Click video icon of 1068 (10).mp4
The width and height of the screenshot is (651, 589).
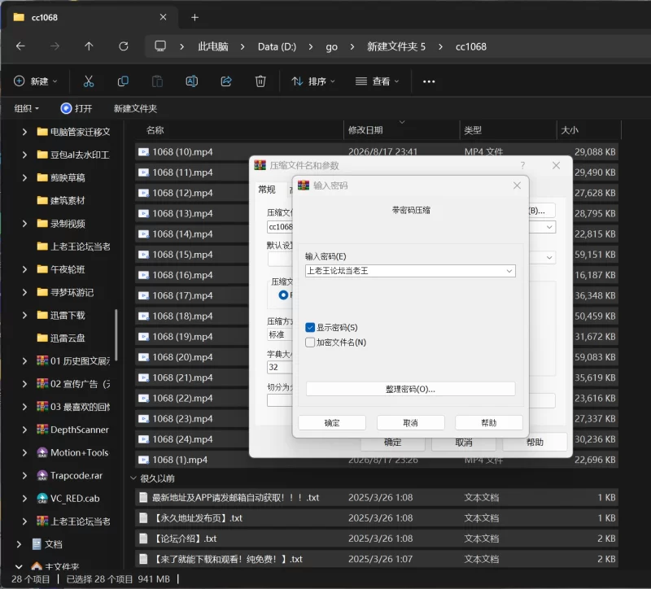pyautogui.click(x=144, y=152)
